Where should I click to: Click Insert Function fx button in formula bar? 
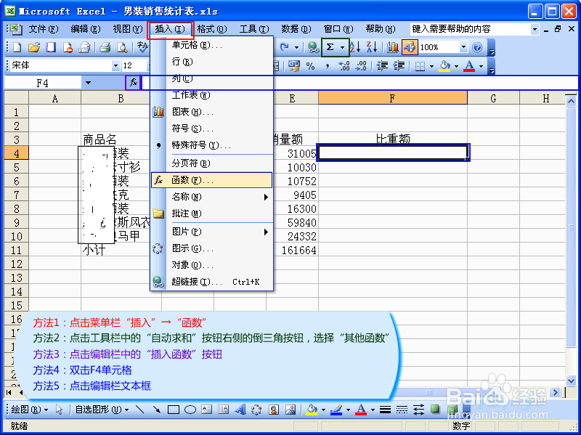pyautogui.click(x=134, y=83)
